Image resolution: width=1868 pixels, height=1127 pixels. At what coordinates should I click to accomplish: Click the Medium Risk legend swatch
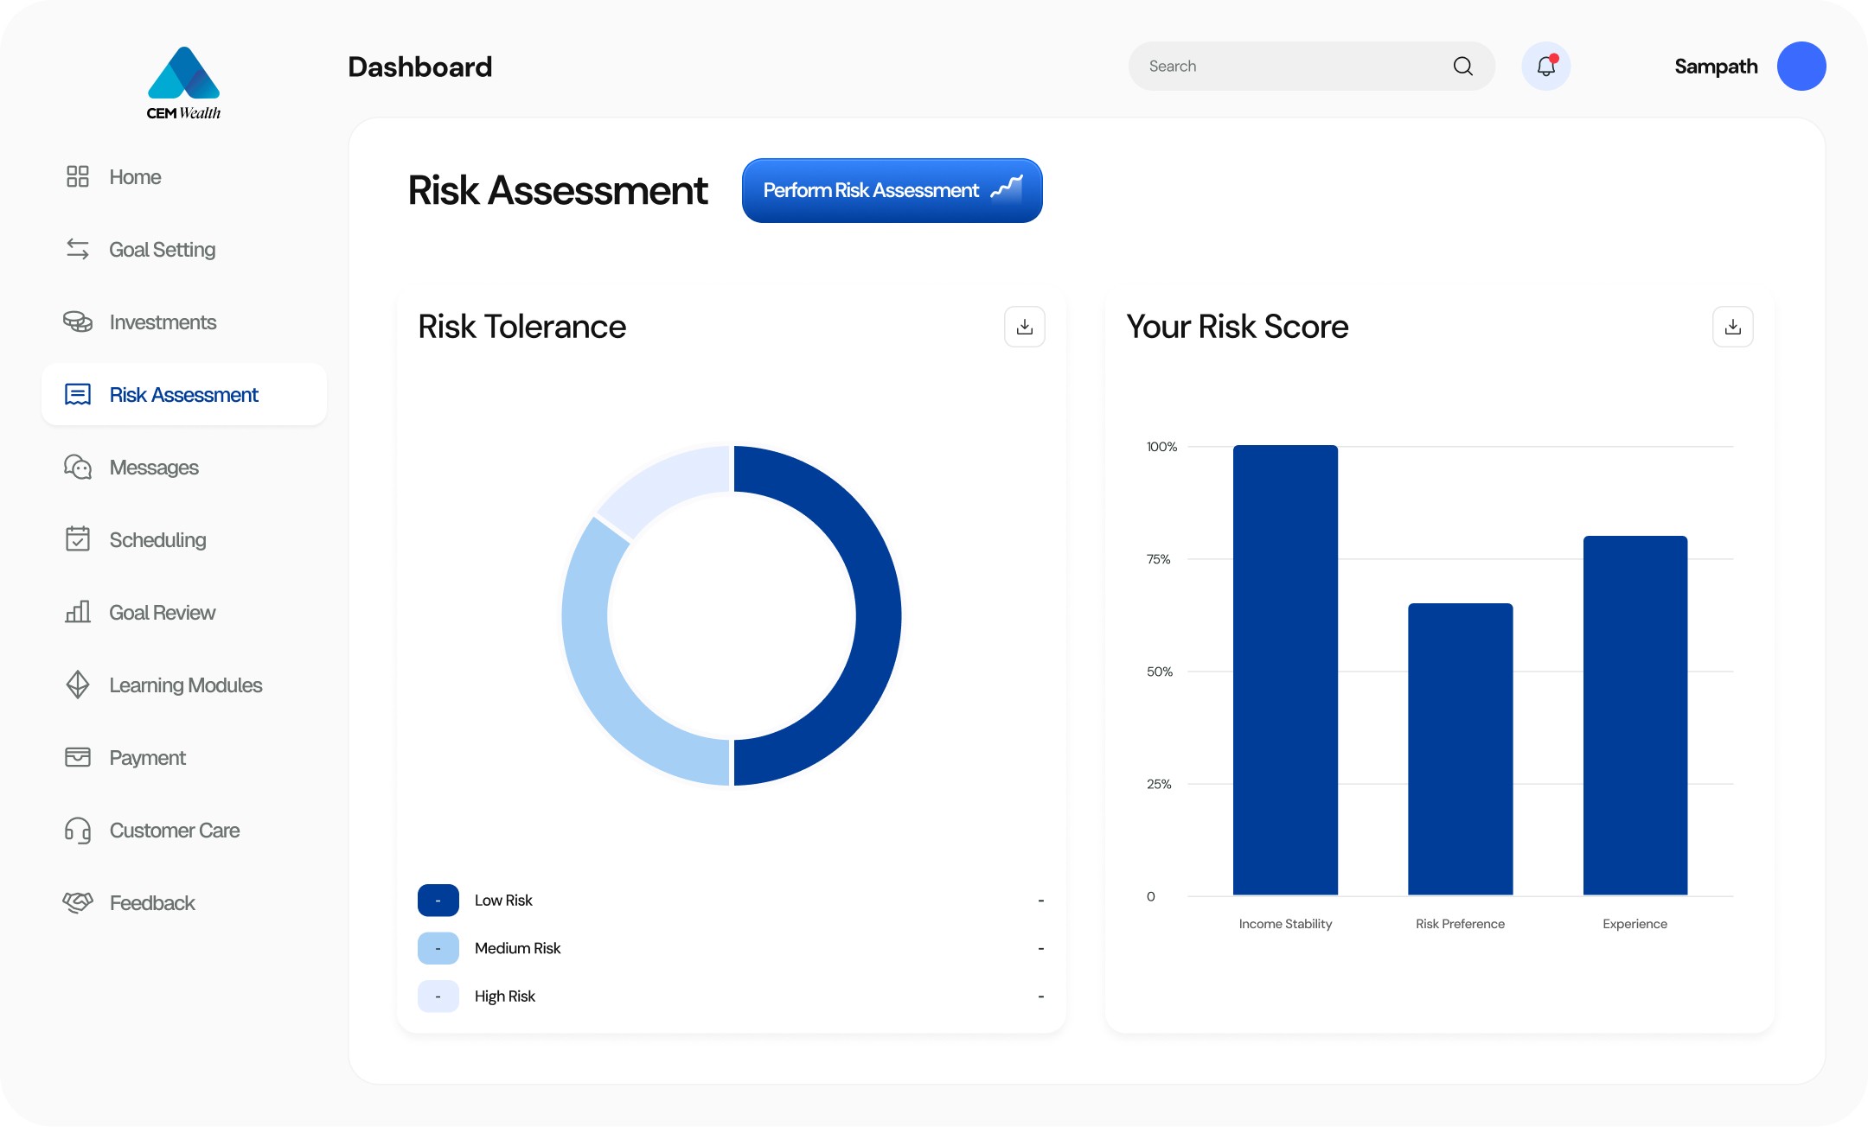(x=438, y=948)
